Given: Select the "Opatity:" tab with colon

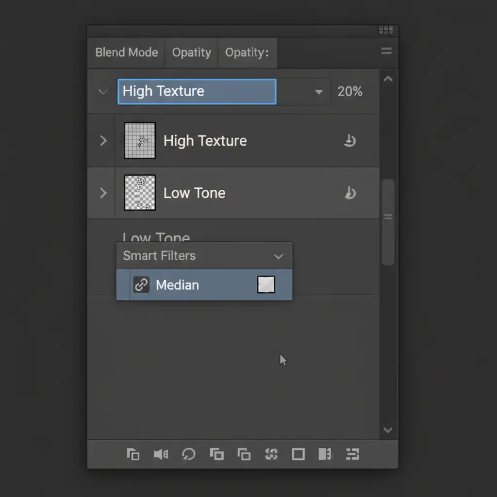Looking at the screenshot, I should click(247, 52).
